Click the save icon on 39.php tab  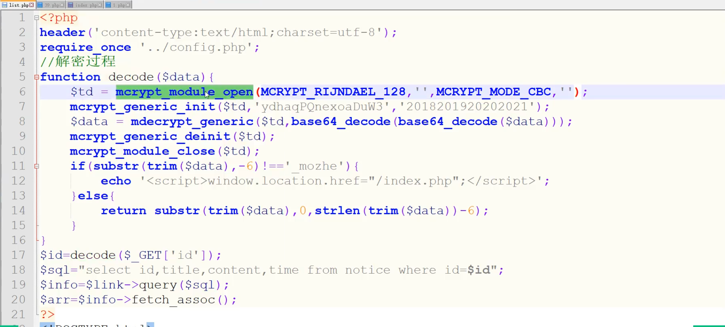[40, 5]
